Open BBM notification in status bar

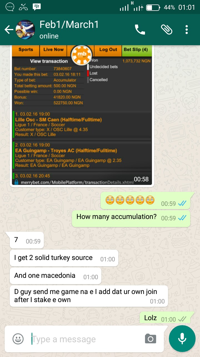click(37, 7)
